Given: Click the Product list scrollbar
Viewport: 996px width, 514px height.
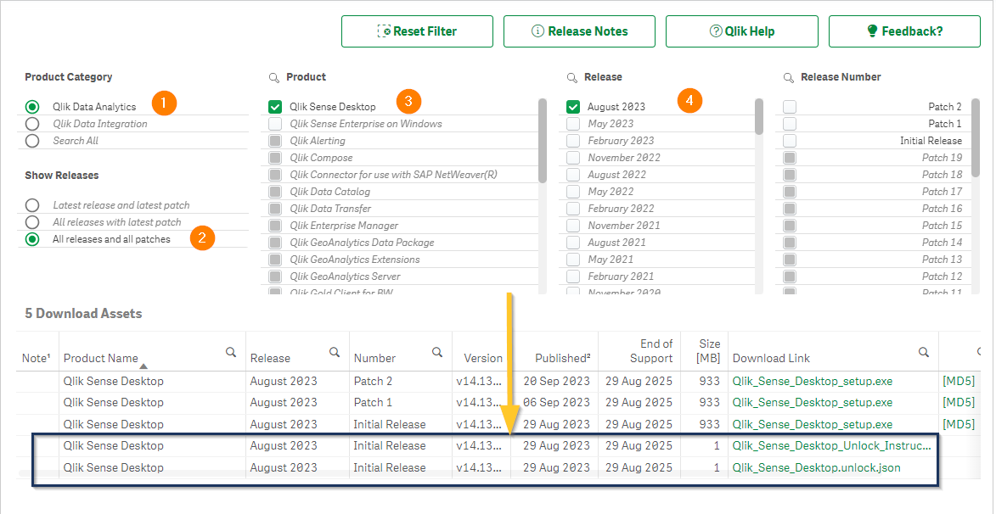Looking at the screenshot, I should [x=543, y=140].
